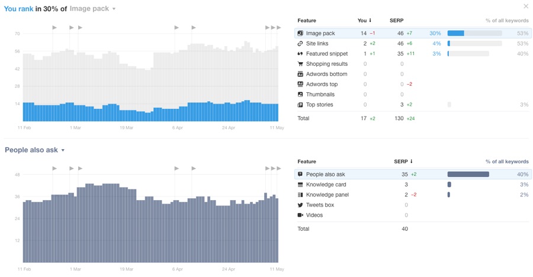
Task: Click the Thumbnails feature label
Action: [x=320, y=95]
